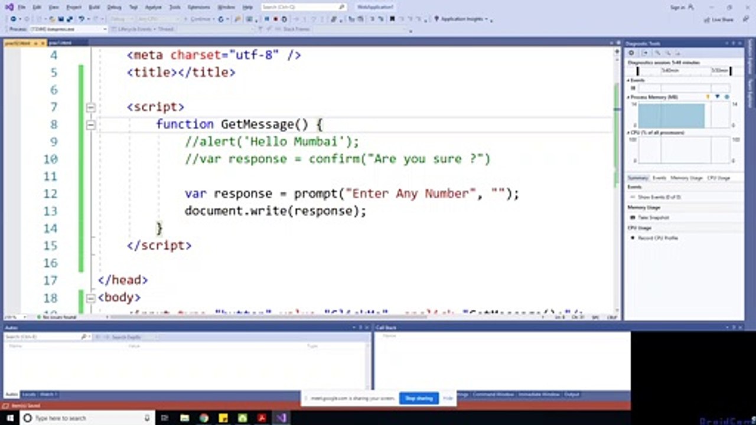Screen dimensions: 756x425
Task: Click the Visual Studio search box
Action: tap(304, 7)
